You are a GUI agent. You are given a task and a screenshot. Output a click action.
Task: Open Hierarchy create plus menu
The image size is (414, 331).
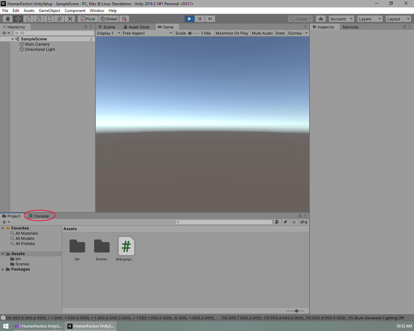click(6, 33)
